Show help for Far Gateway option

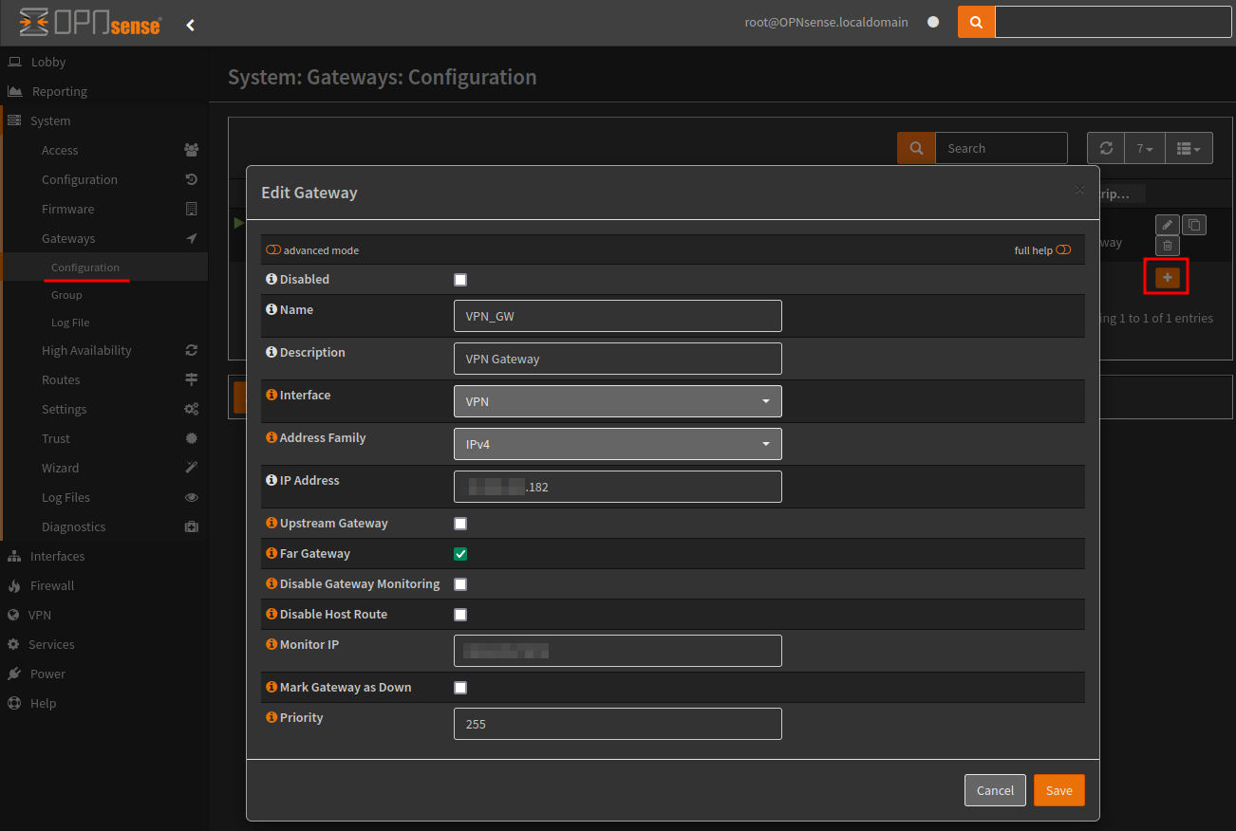(272, 553)
